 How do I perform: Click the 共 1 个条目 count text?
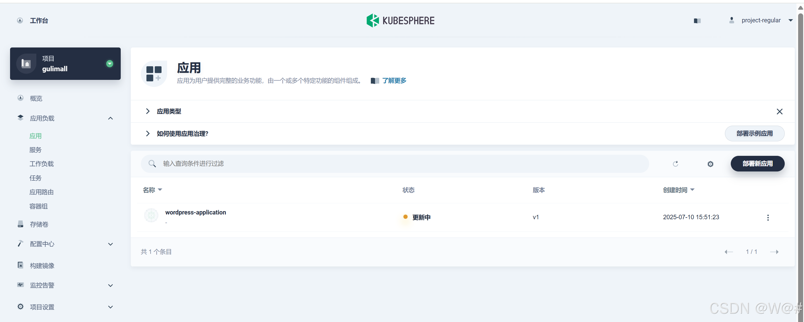point(156,252)
